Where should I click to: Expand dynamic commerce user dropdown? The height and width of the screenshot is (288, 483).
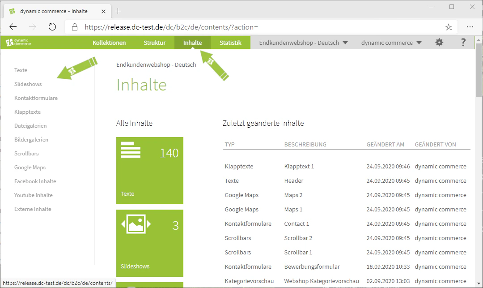point(391,43)
